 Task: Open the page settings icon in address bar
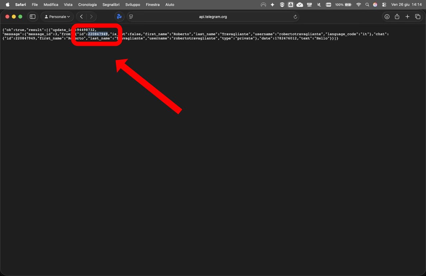(131, 17)
